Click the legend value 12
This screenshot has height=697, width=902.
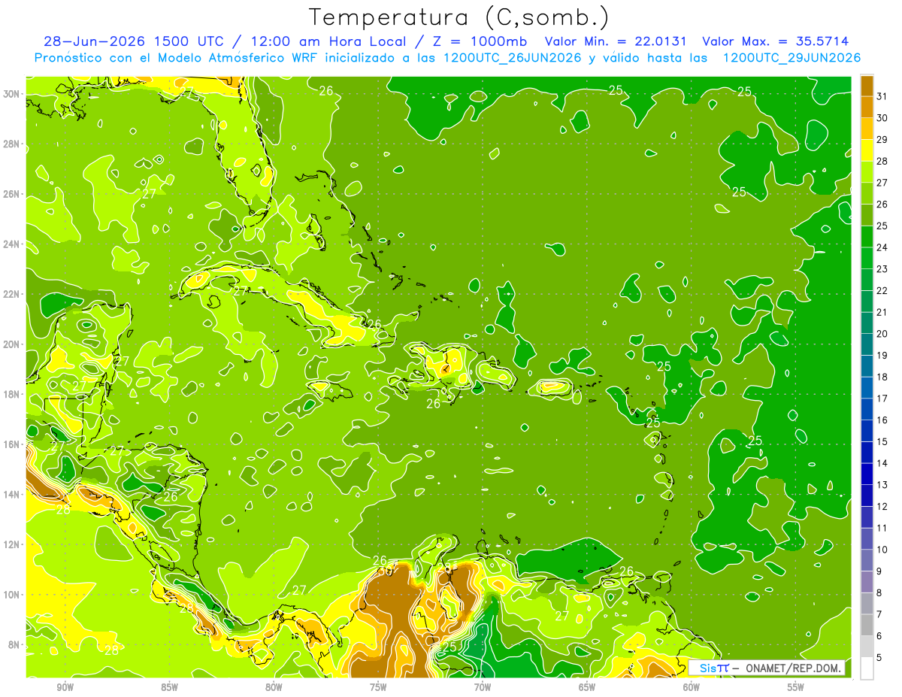[x=882, y=507]
